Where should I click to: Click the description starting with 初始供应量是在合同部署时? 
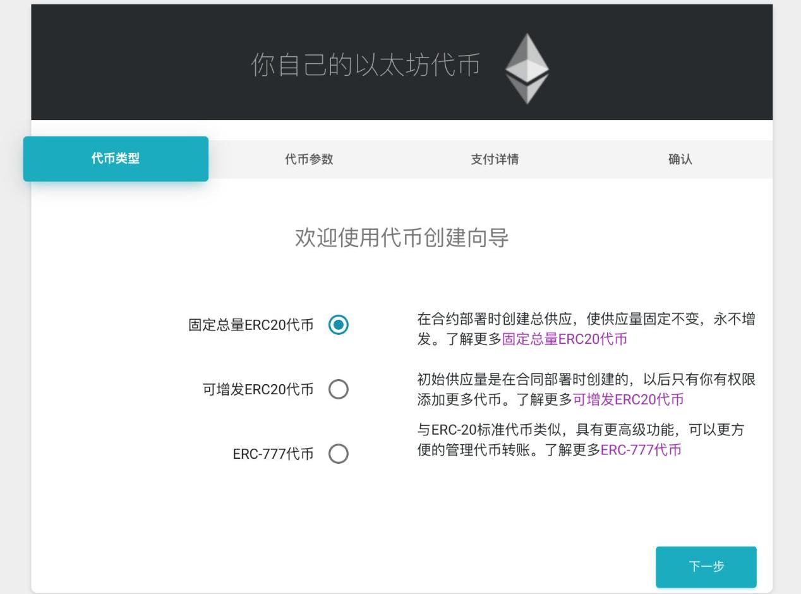585,380
